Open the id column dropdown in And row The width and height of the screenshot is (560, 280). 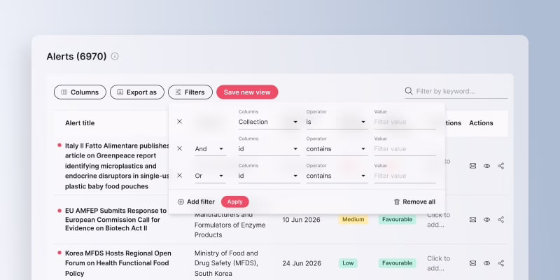269,149
